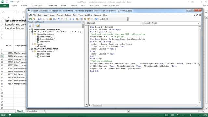The image size is (208, 117).
Task: Close the Project explorer pane
Action: (x=82, y=22)
